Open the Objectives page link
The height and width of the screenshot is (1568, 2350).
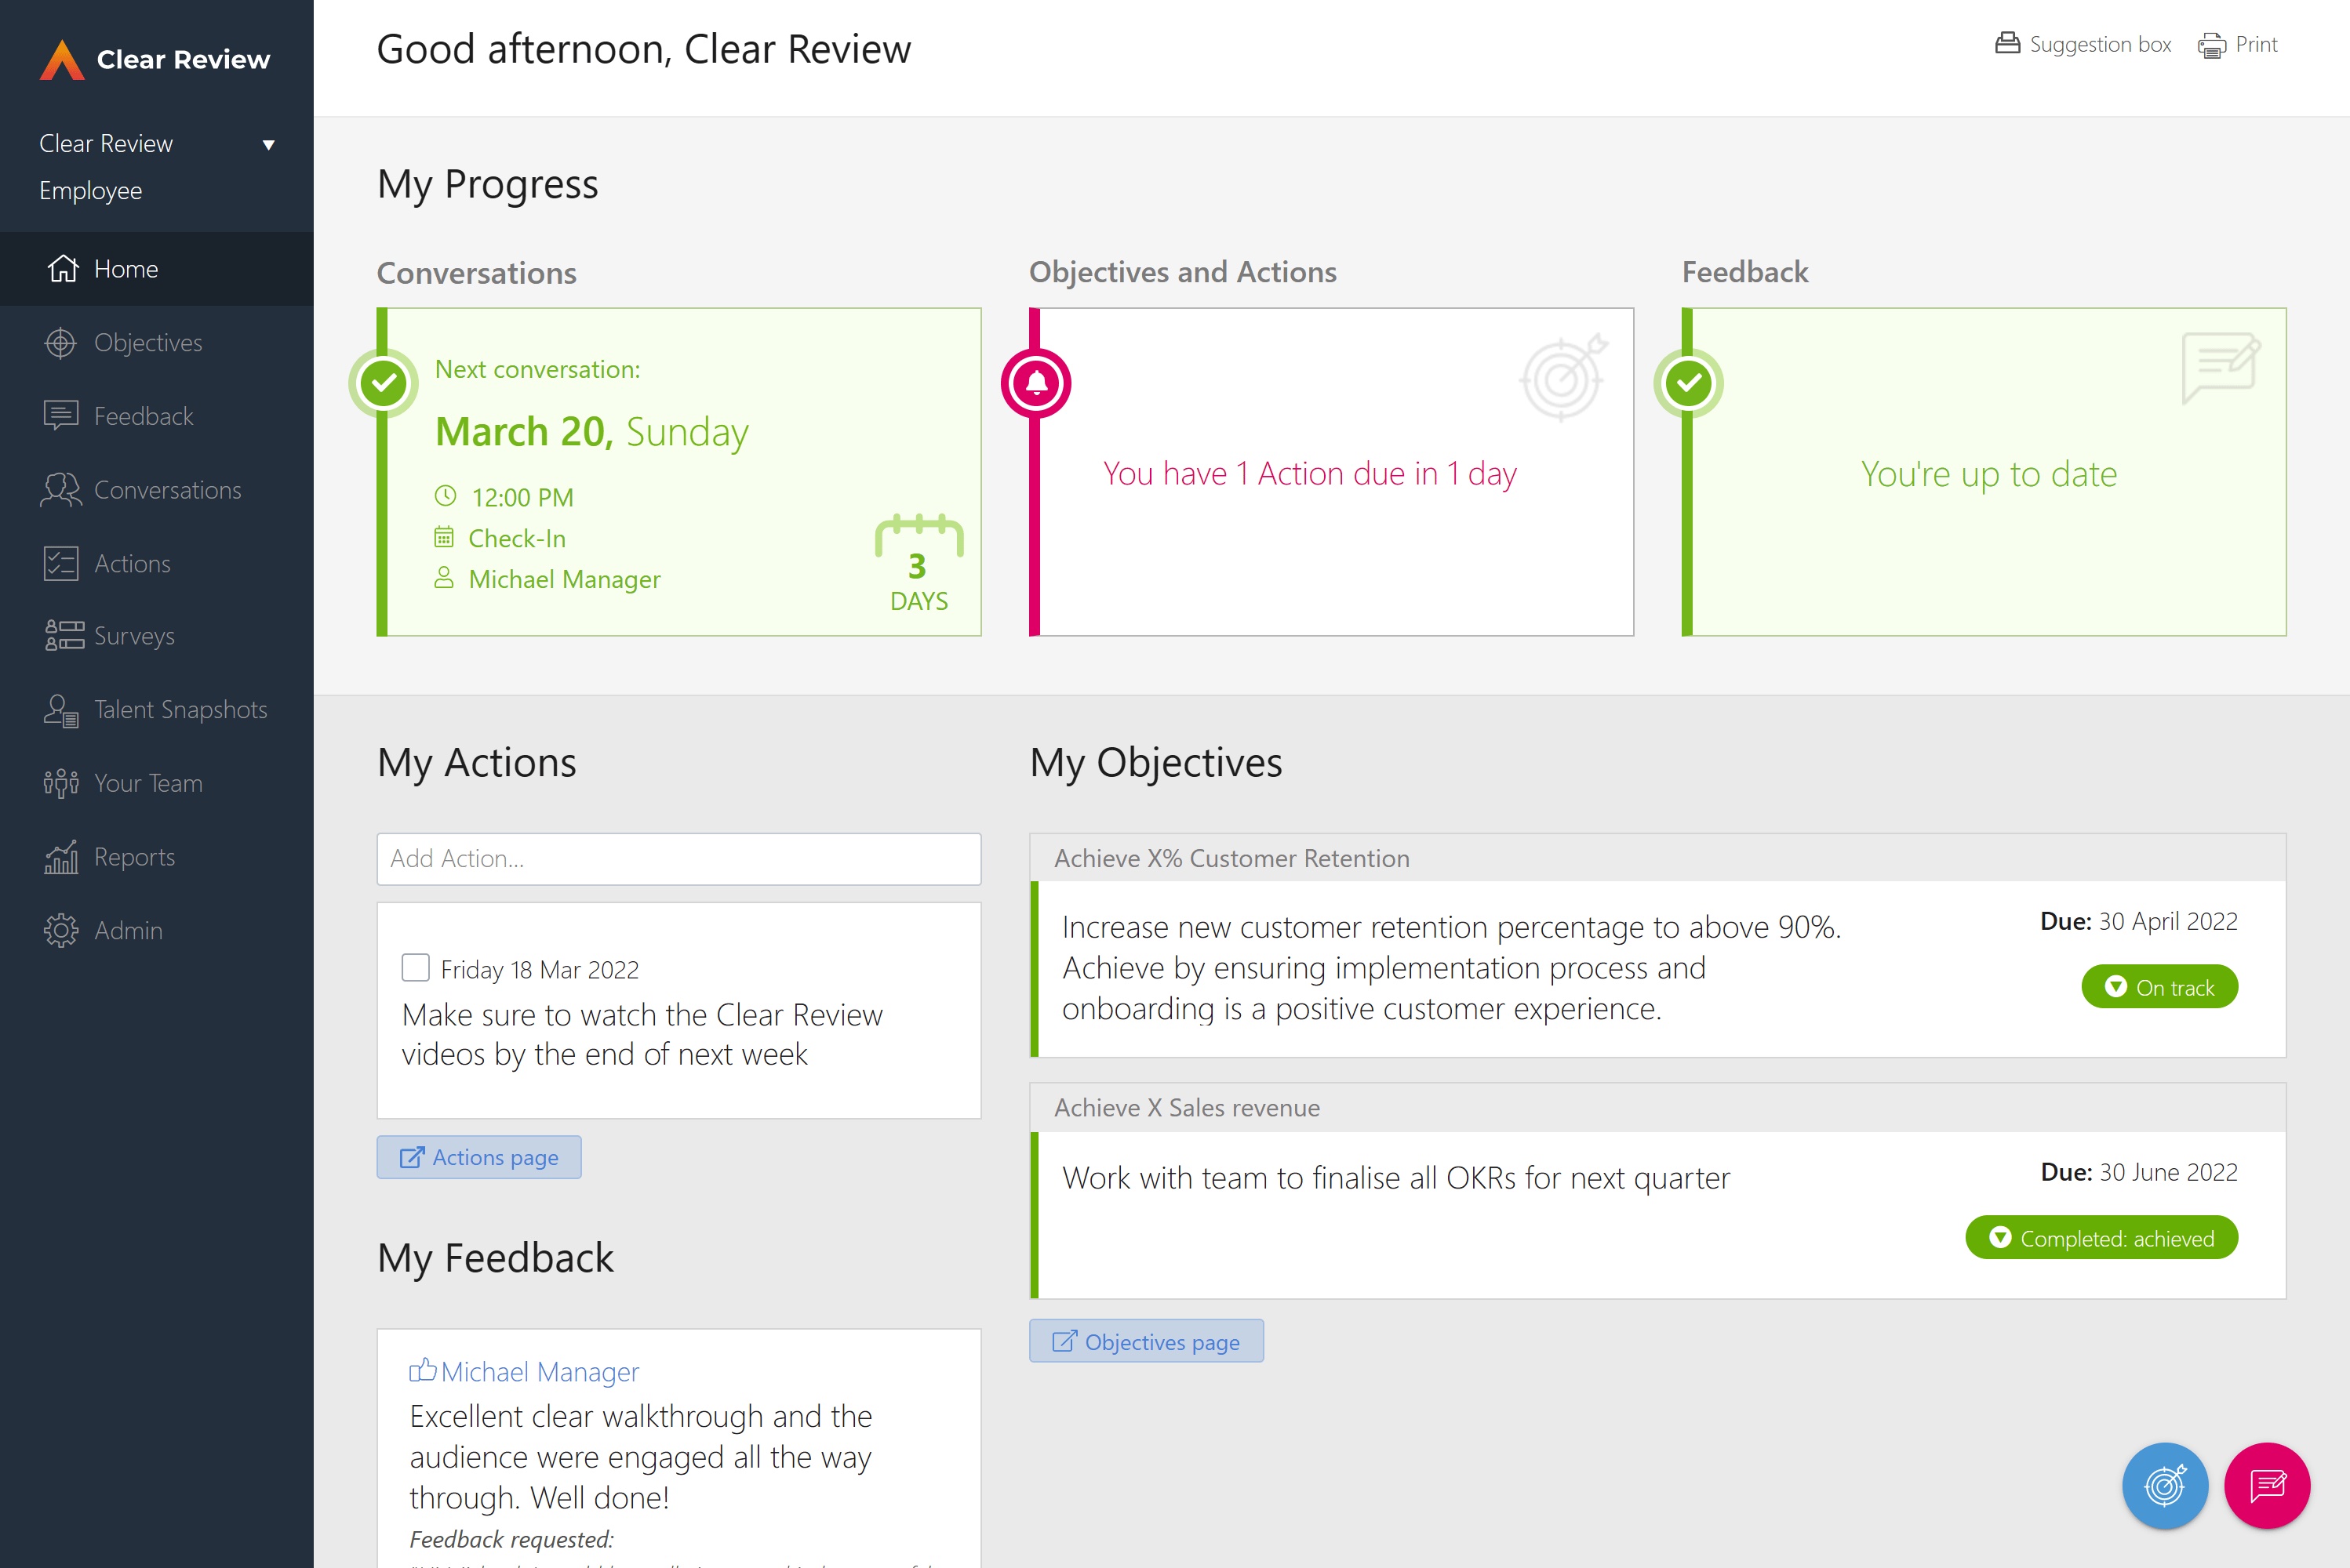click(x=1145, y=1342)
